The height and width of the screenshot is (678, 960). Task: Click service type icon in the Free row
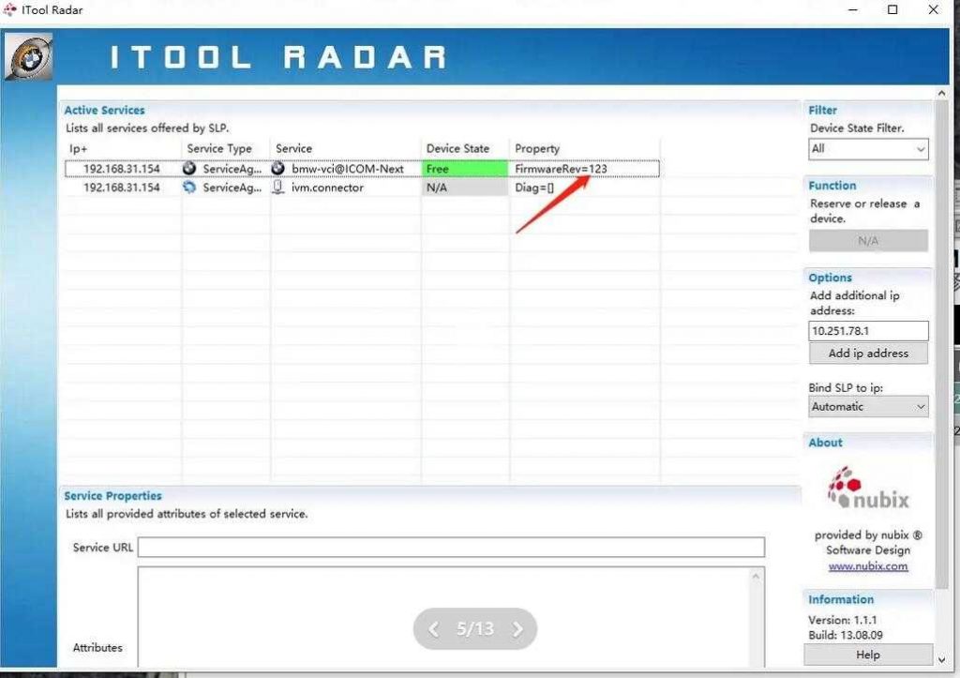coord(189,169)
